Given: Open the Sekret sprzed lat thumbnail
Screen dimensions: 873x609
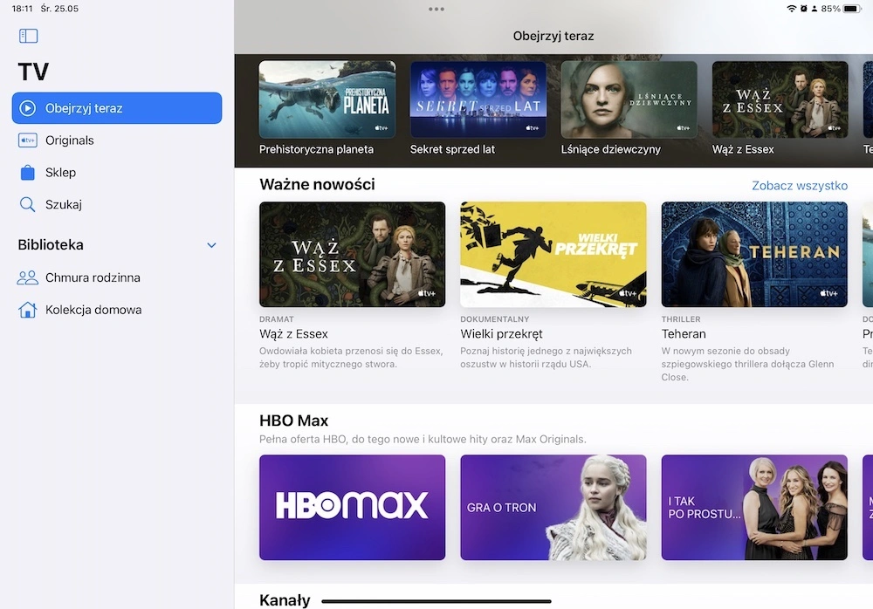Looking at the screenshot, I should (478, 99).
